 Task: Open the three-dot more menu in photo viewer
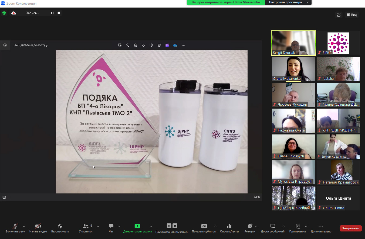[x=184, y=45]
